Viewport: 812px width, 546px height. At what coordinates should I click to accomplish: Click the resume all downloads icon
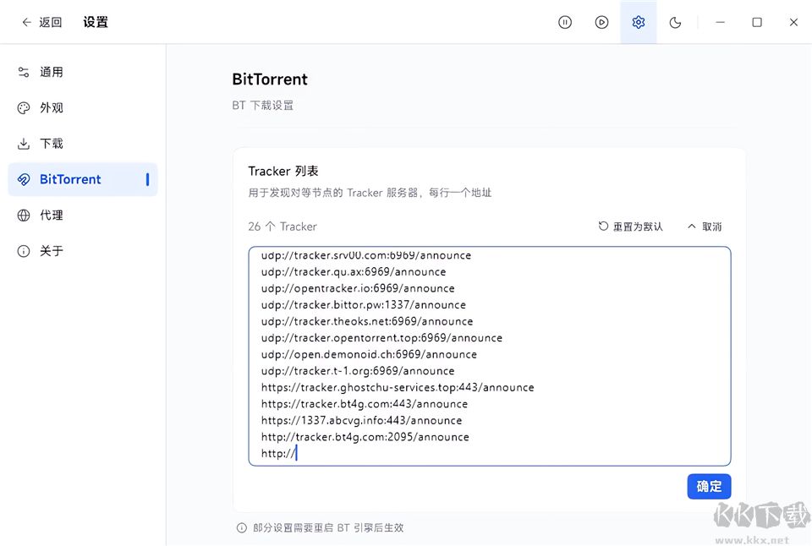(601, 22)
